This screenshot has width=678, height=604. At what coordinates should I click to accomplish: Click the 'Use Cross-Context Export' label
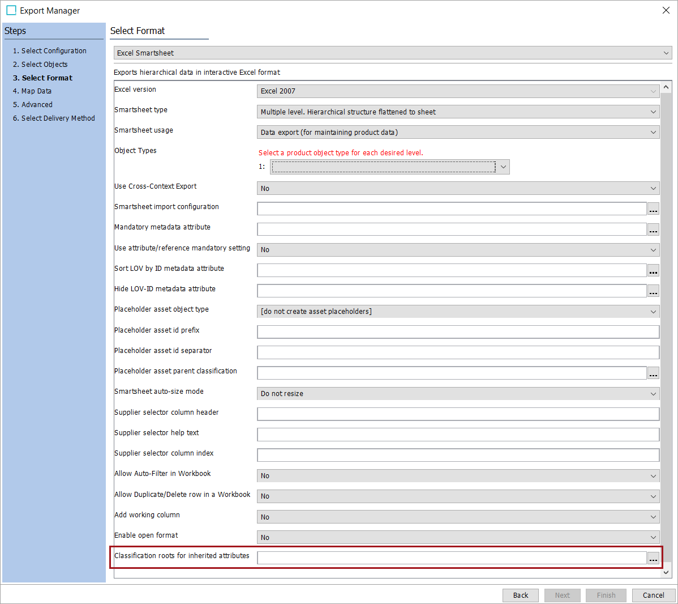[x=155, y=186]
